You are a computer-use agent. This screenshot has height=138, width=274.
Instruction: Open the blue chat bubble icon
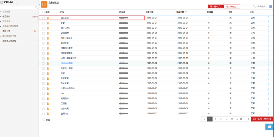[270, 127]
